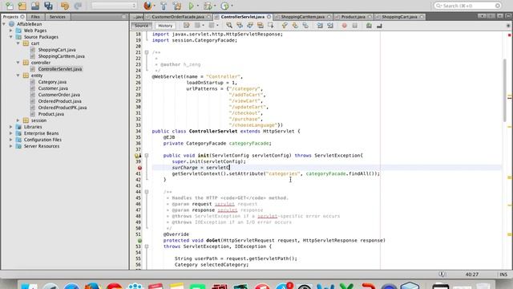This screenshot has width=513, height=289.
Task: Click the Debug Project icon
Action: 208,6
